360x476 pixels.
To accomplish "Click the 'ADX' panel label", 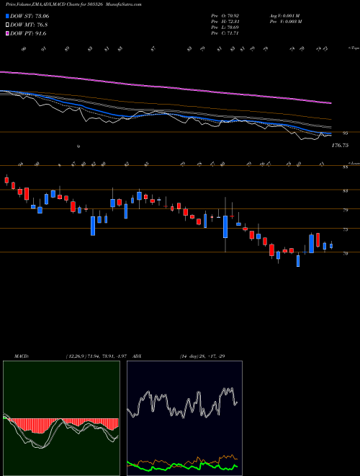I will tap(138, 356).
